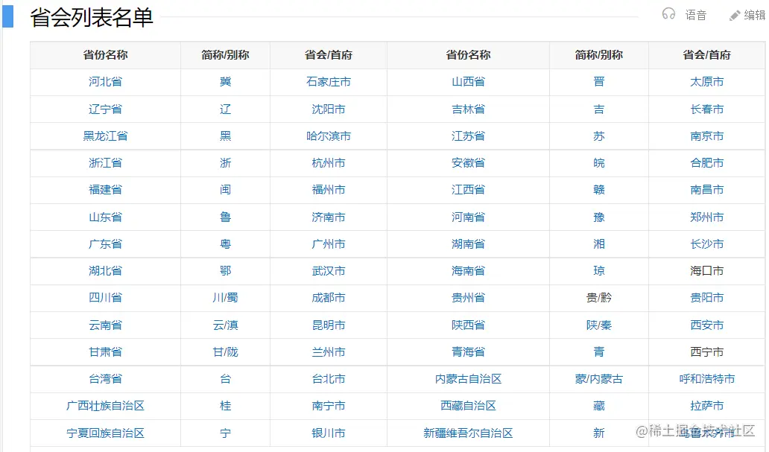Click the 海口市 cell text
This screenshot has width=769, height=452.
click(706, 270)
